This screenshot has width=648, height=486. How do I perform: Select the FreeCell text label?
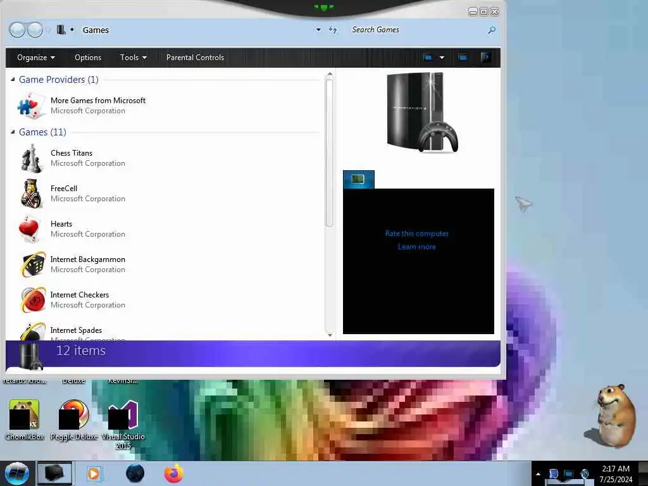pos(64,189)
